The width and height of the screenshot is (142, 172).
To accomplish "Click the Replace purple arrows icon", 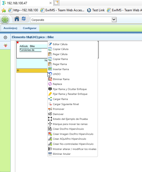I will [50, 84].
